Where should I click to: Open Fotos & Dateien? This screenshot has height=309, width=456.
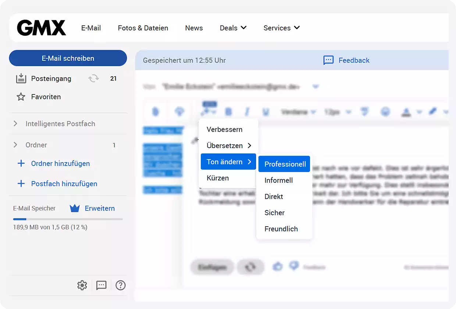pos(143,28)
